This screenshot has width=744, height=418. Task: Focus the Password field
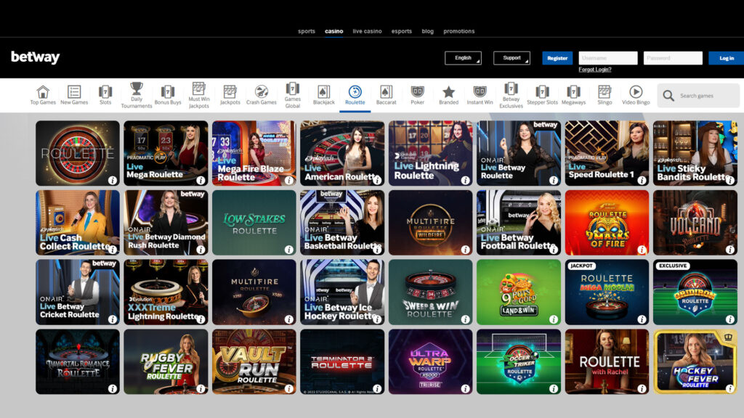673,58
